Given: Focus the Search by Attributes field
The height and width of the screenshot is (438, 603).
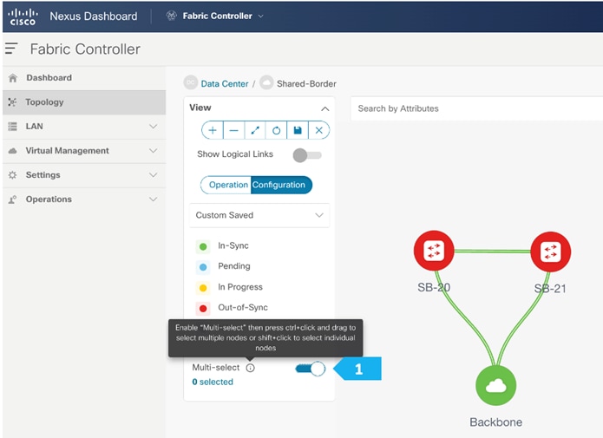Looking at the screenshot, I should [x=476, y=108].
